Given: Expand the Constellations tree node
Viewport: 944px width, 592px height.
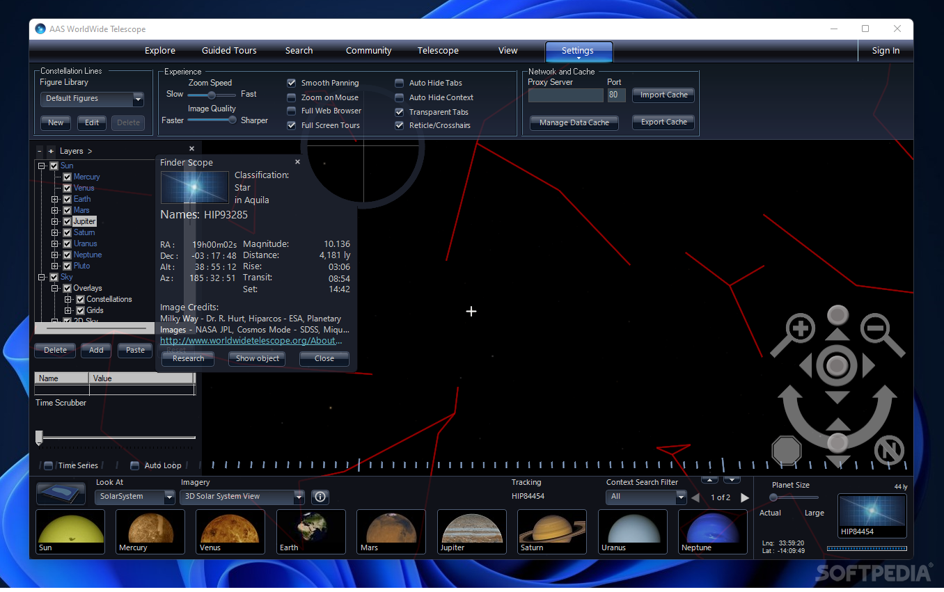Looking at the screenshot, I should coord(68,299).
